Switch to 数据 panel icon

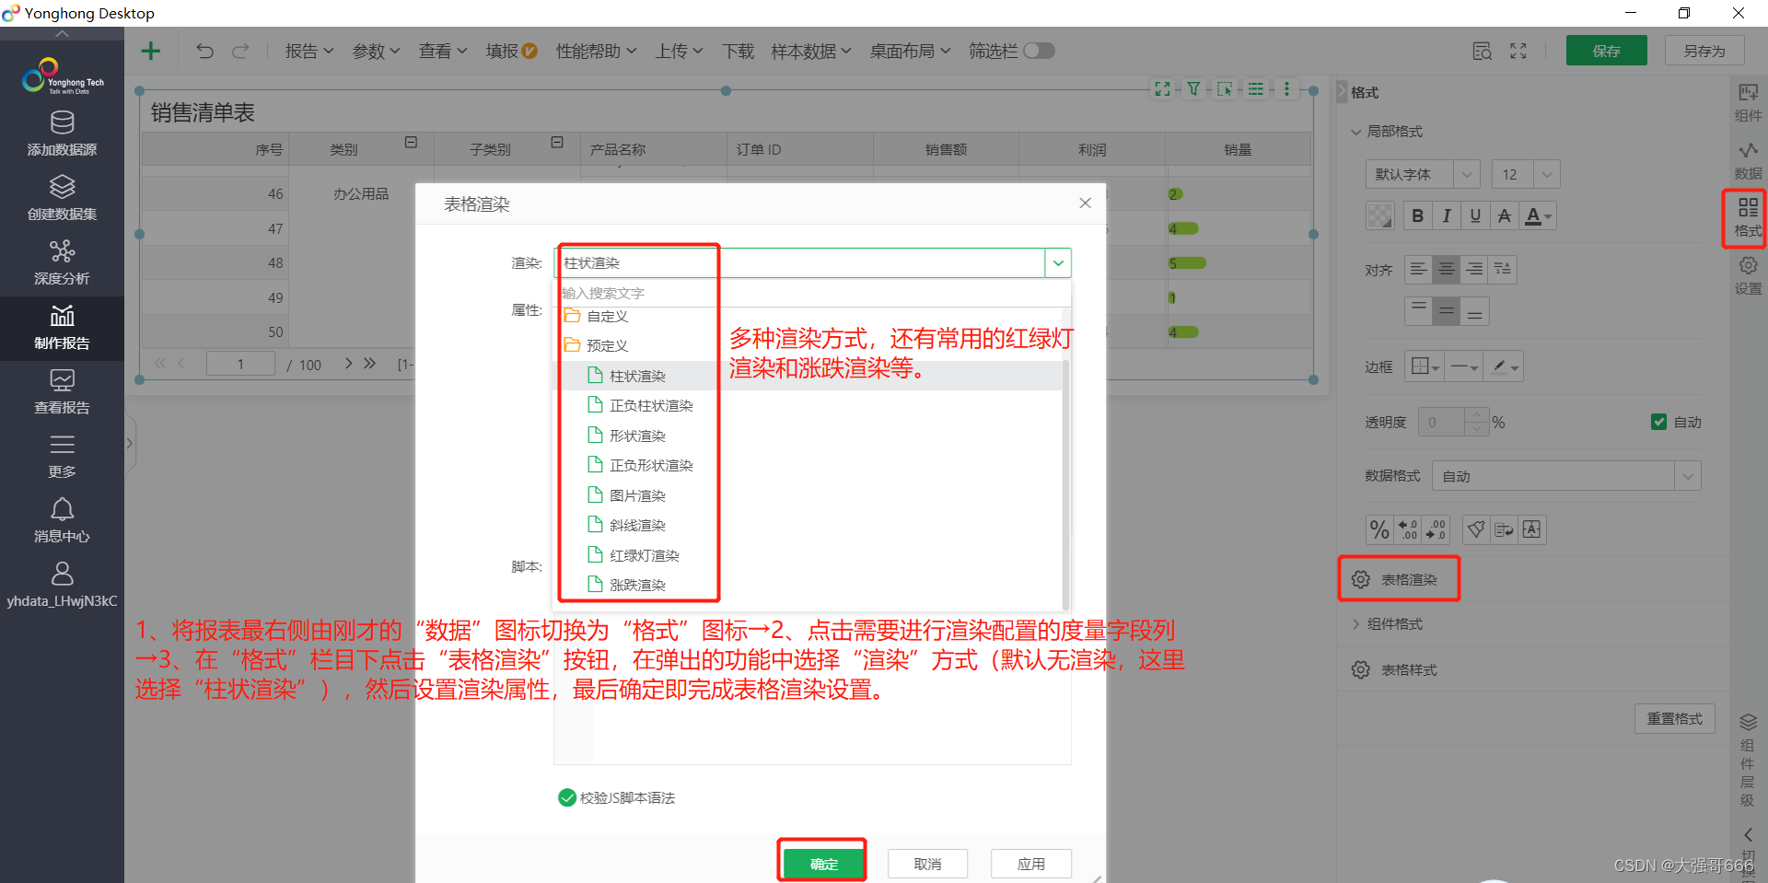(x=1748, y=160)
